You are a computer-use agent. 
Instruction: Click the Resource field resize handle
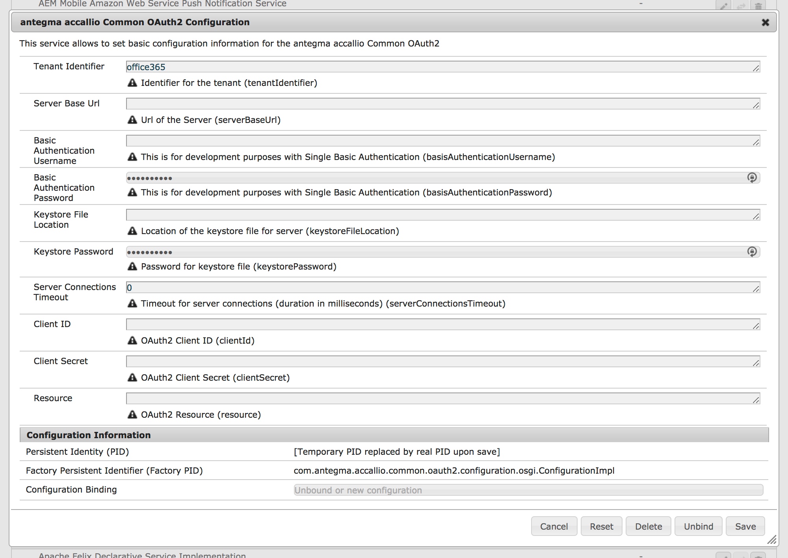(x=756, y=400)
